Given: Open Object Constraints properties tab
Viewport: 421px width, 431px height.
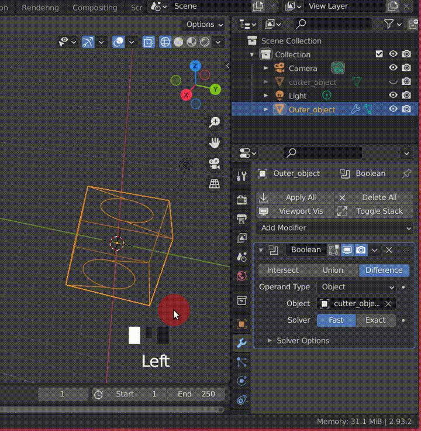Looking at the screenshot, I should coord(241,400).
